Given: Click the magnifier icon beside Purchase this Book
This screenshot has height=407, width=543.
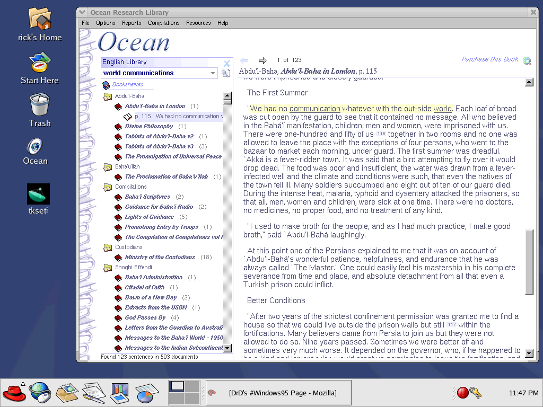Looking at the screenshot, I should coord(527,60).
